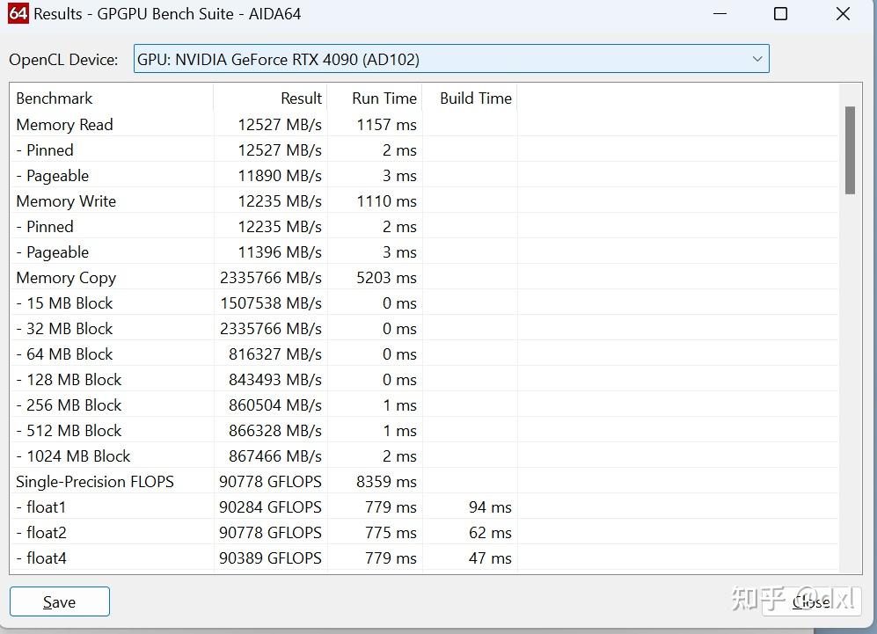Select the 64 MB Block row
Screen dimensions: 877x634
click(x=424, y=353)
